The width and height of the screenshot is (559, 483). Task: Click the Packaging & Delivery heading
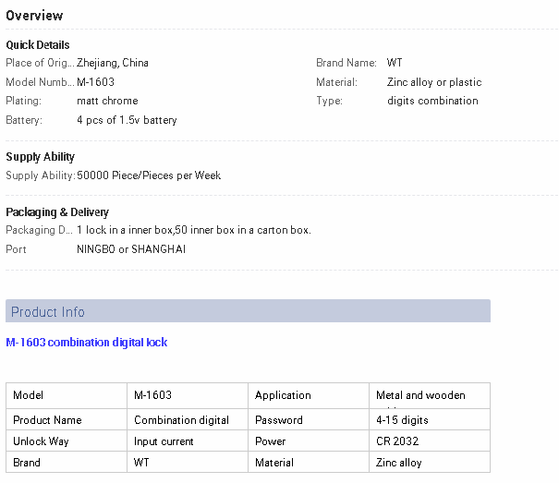click(x=57, y=212)
